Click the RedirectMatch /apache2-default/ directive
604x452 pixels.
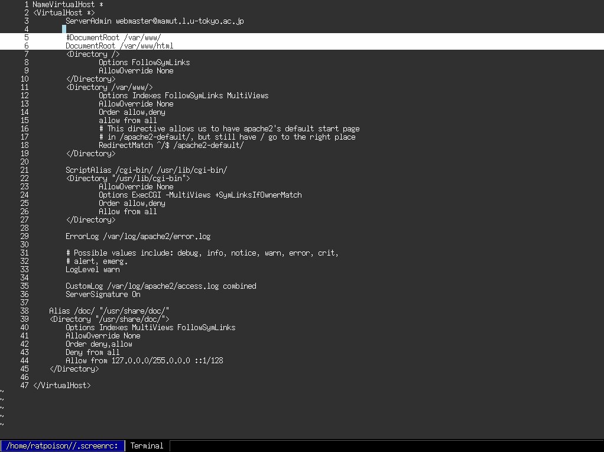[171, 146]
